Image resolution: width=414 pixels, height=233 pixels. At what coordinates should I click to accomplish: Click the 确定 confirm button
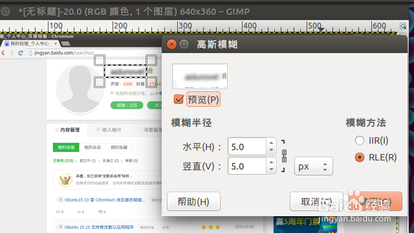376,201
